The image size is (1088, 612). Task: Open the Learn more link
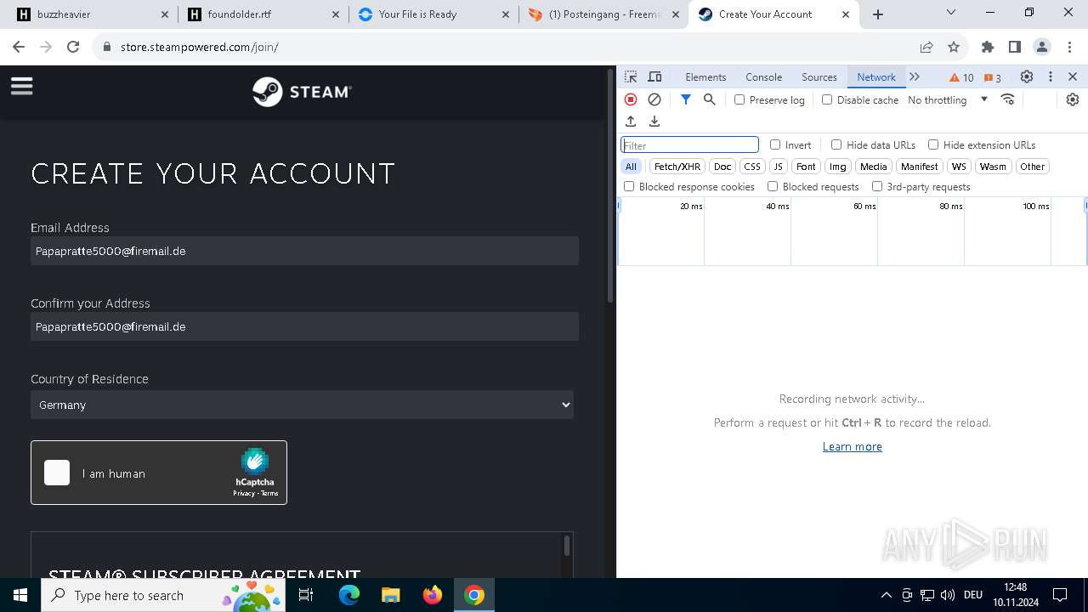coord(852,446)
